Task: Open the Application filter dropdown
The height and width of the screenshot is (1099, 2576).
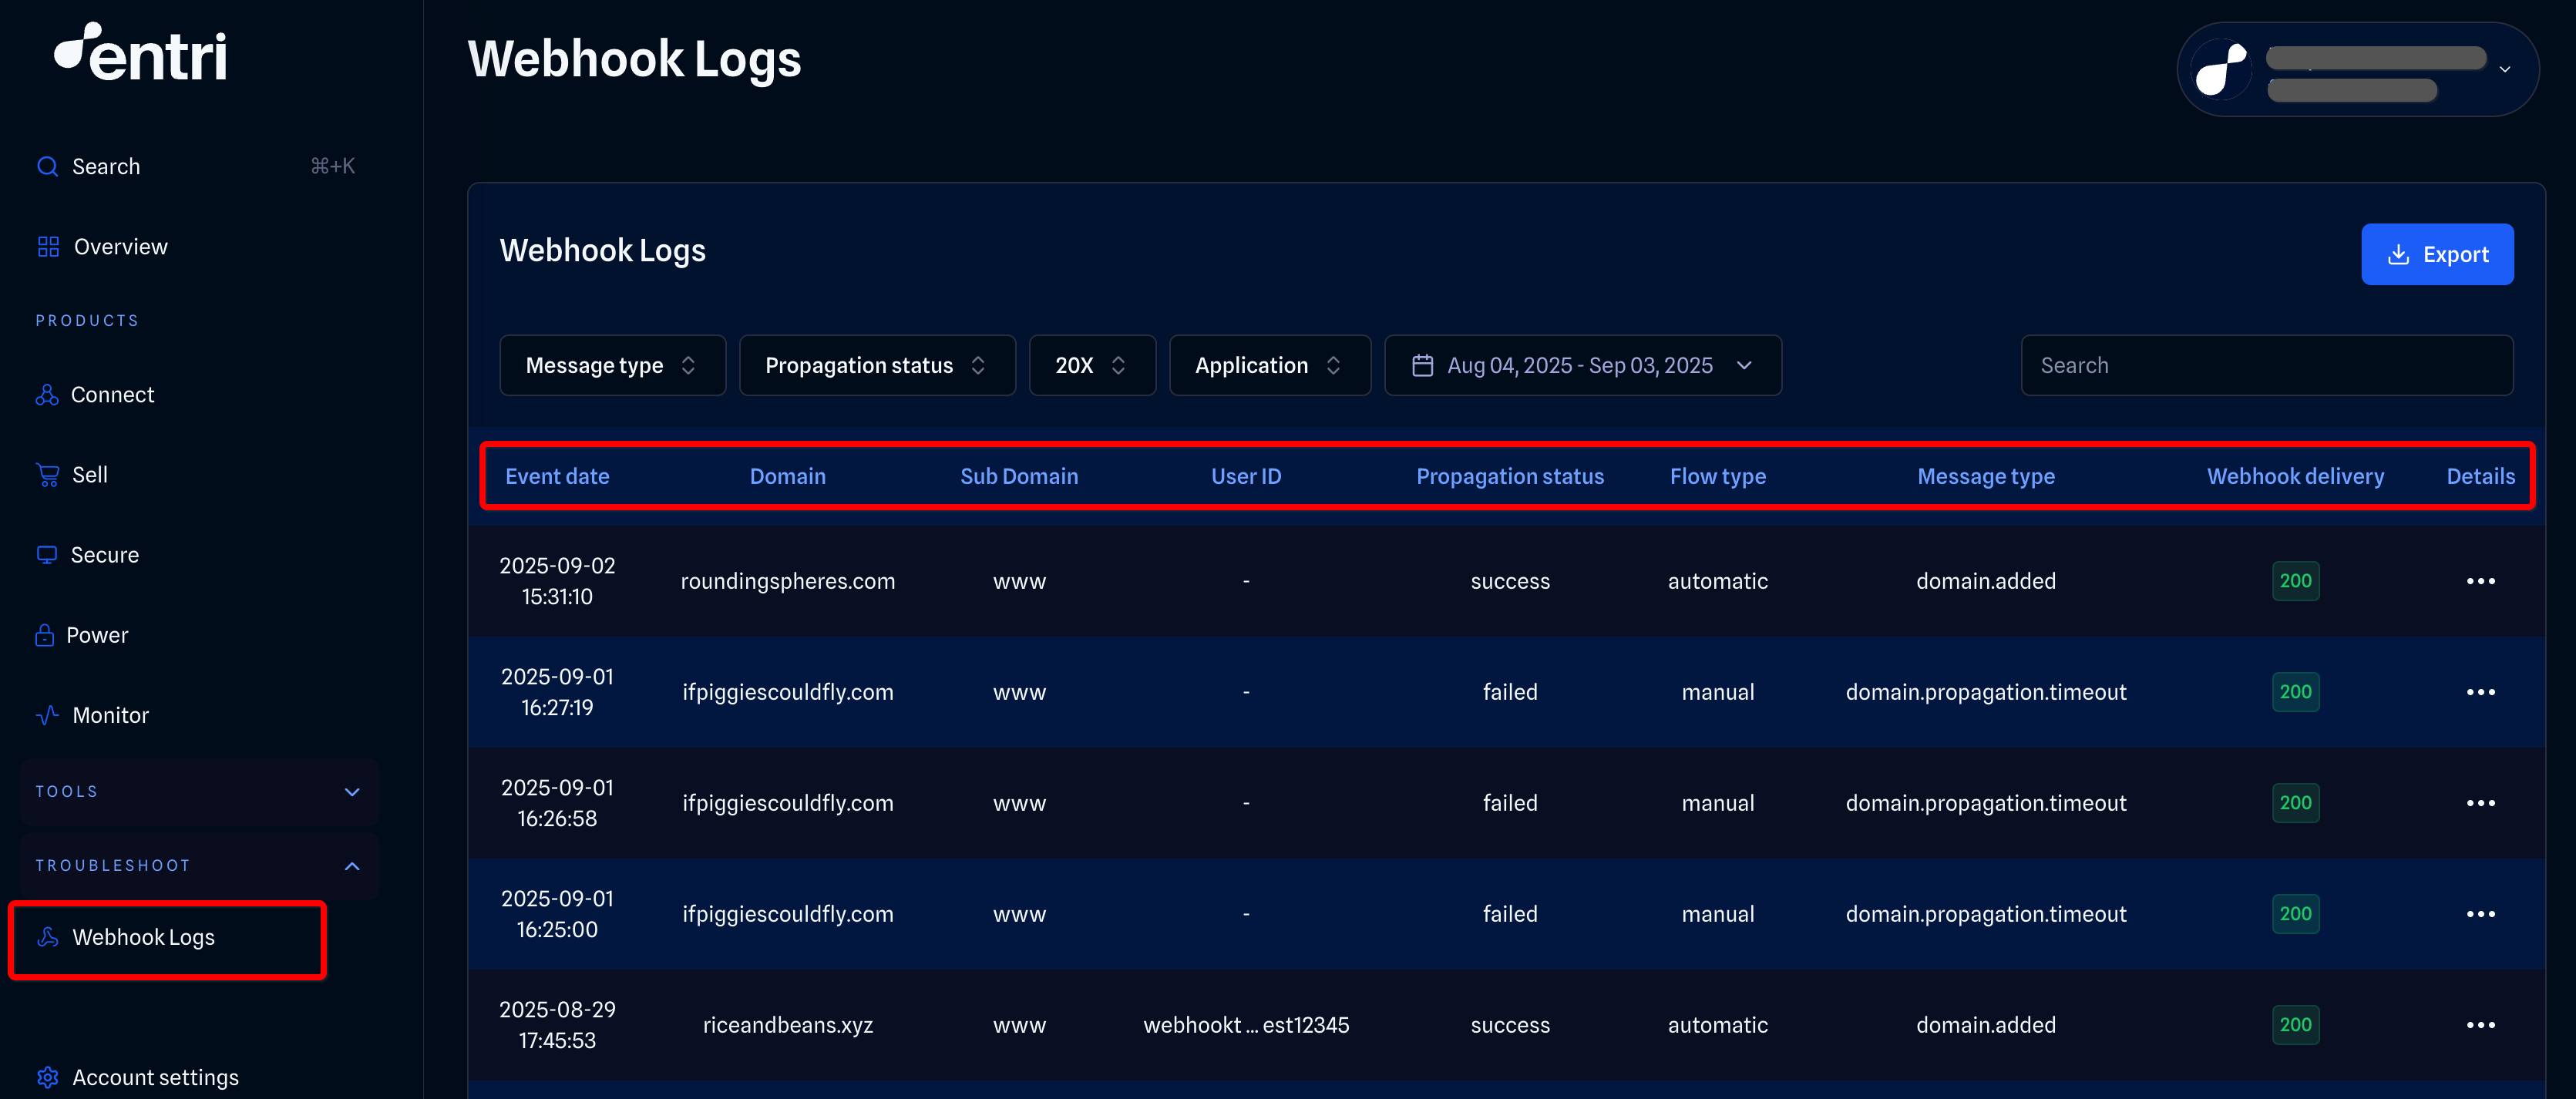Action: [1269, 365]
